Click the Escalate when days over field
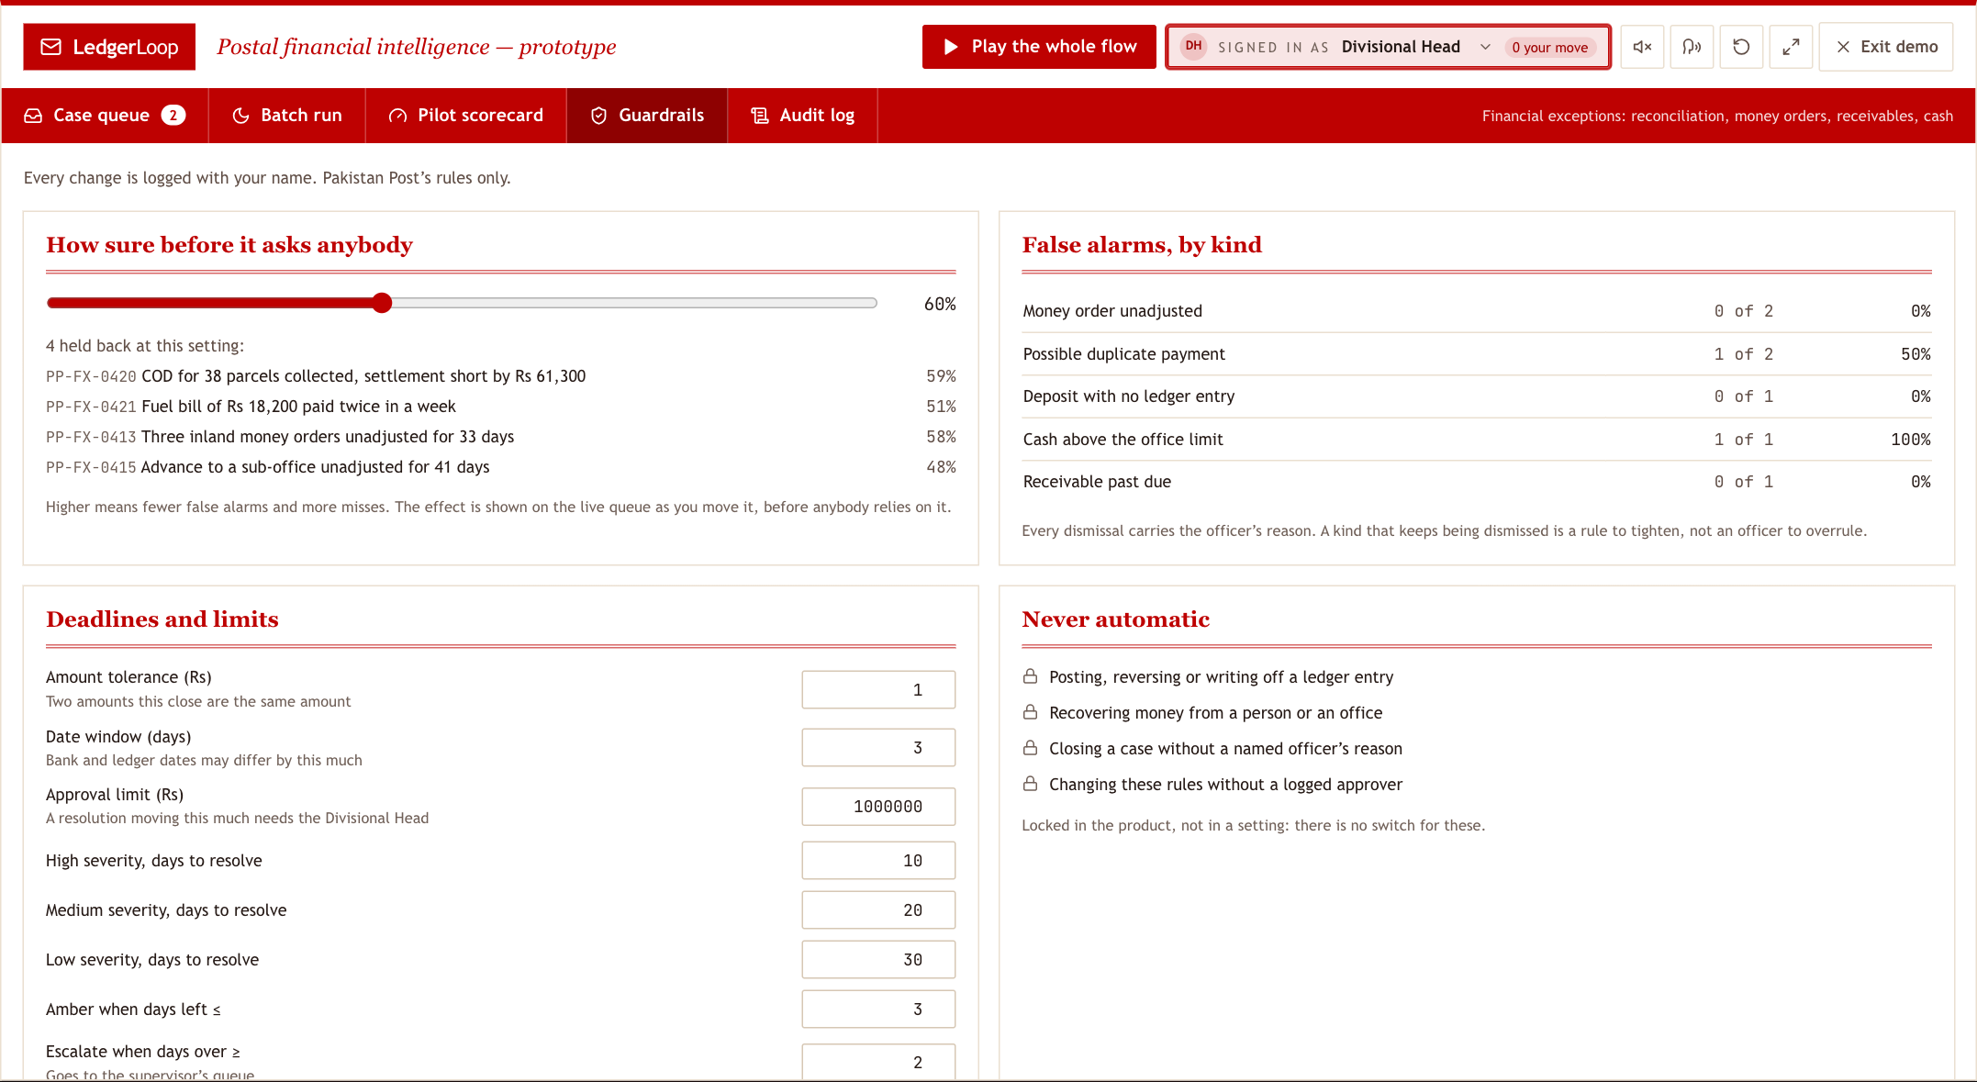 [x=878, y=1062]
